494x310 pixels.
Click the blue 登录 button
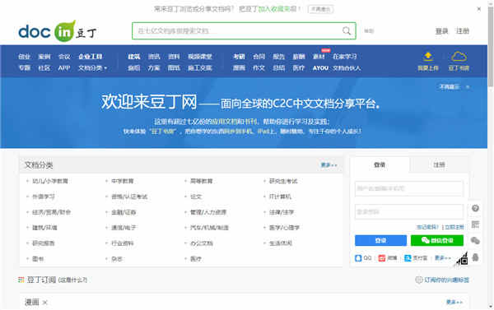(380, 240)
